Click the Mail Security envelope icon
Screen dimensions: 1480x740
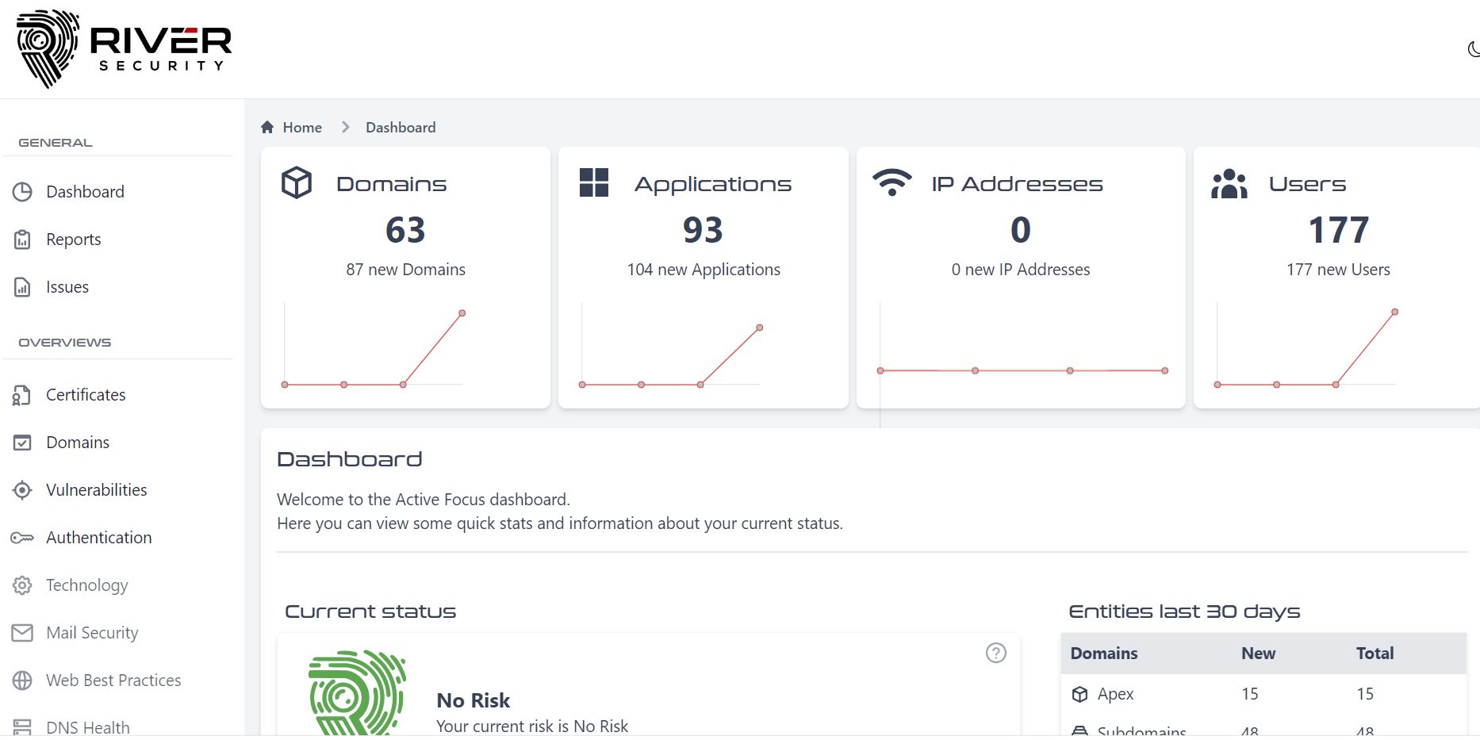coord(22,633)
